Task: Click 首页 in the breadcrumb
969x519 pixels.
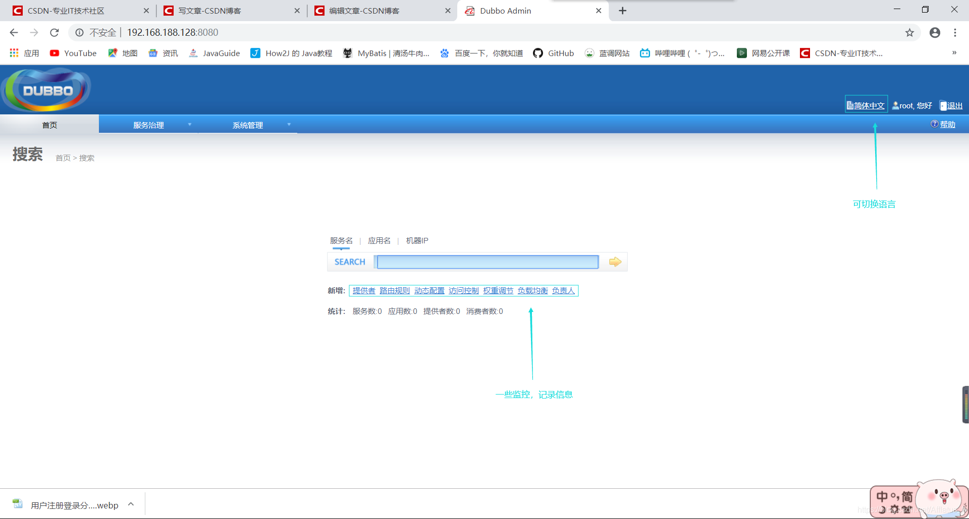Action: (x=63, y=158)
